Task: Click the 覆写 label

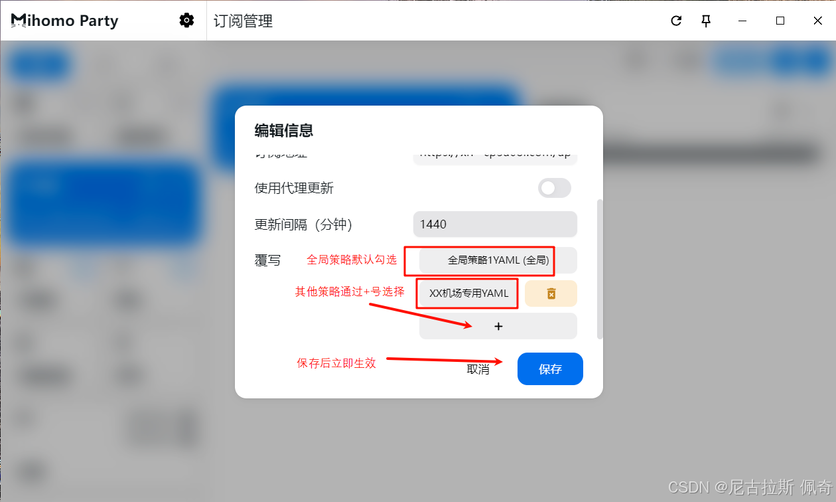Action: click(268, 261)
